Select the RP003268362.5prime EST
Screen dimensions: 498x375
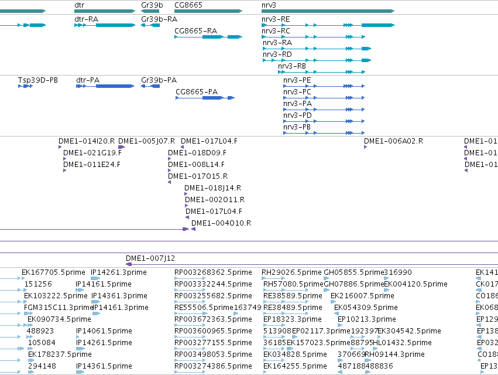[x=190, y=278]
